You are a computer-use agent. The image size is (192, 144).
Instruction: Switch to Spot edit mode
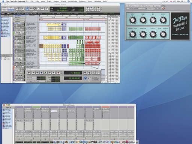pyautogui.click(x=11, y=8)
